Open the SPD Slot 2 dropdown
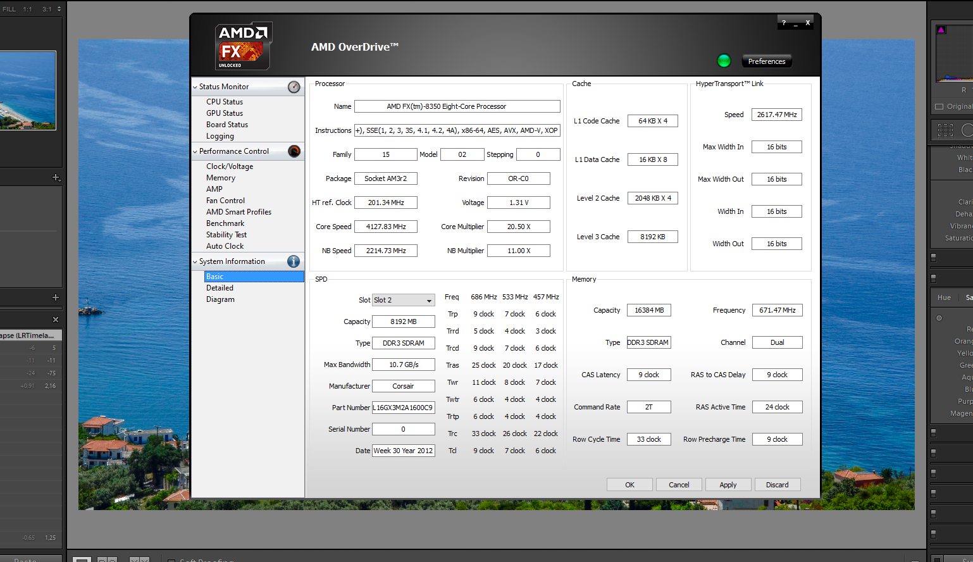This screenshot has width=973, height=562. (x=403, y=300)
